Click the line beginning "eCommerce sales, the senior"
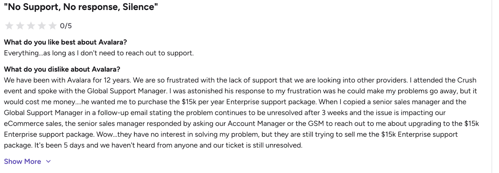Image resolution: width=499 pixels, height=173 pixels. 241,123
